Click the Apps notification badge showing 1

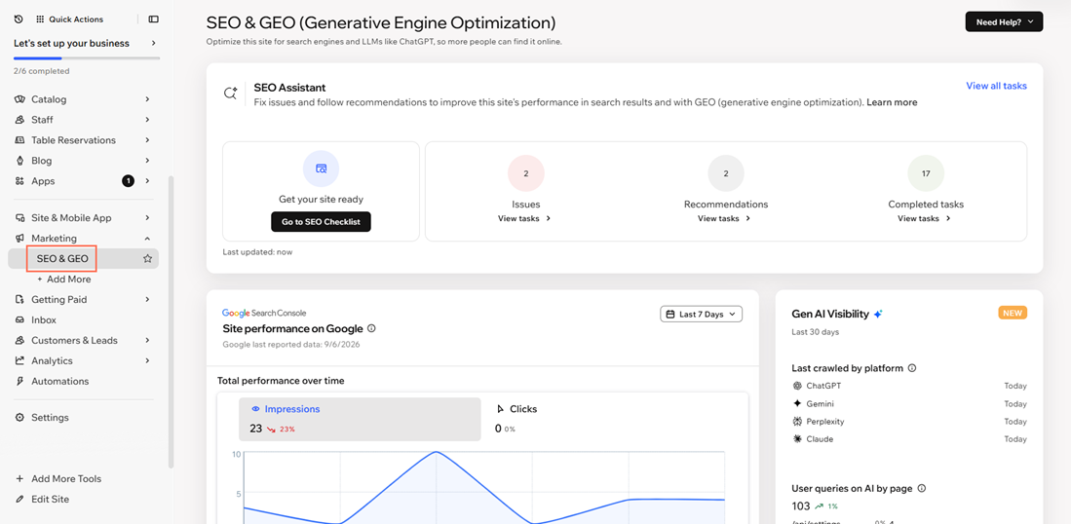pyautogui.click(x=128, y=181)
